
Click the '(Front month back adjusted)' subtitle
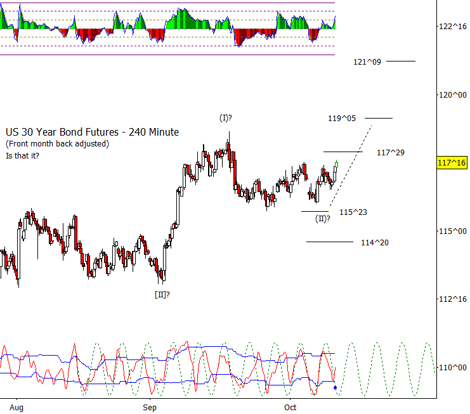tap(57, 144)
